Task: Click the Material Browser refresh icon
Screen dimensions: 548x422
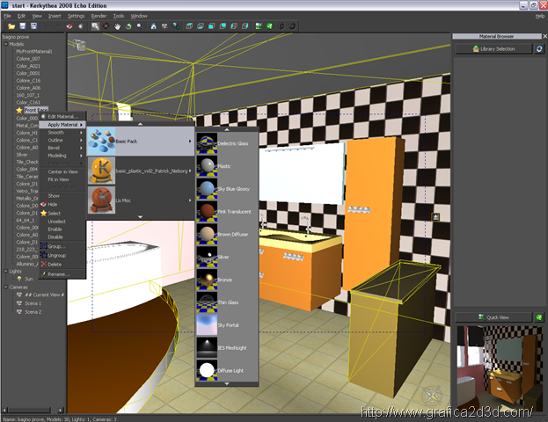Action: 537,49
